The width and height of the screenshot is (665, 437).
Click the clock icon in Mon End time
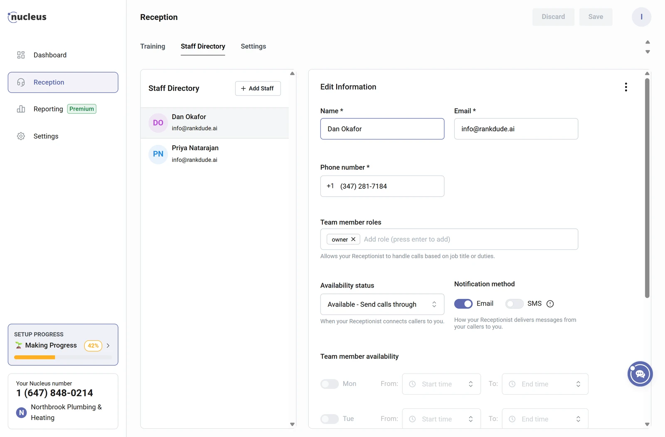tap(512, 384)
